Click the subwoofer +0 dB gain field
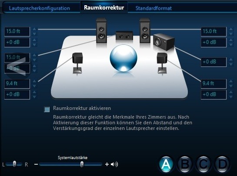Viewport: 237px width, 176px height. pos(214,62)
